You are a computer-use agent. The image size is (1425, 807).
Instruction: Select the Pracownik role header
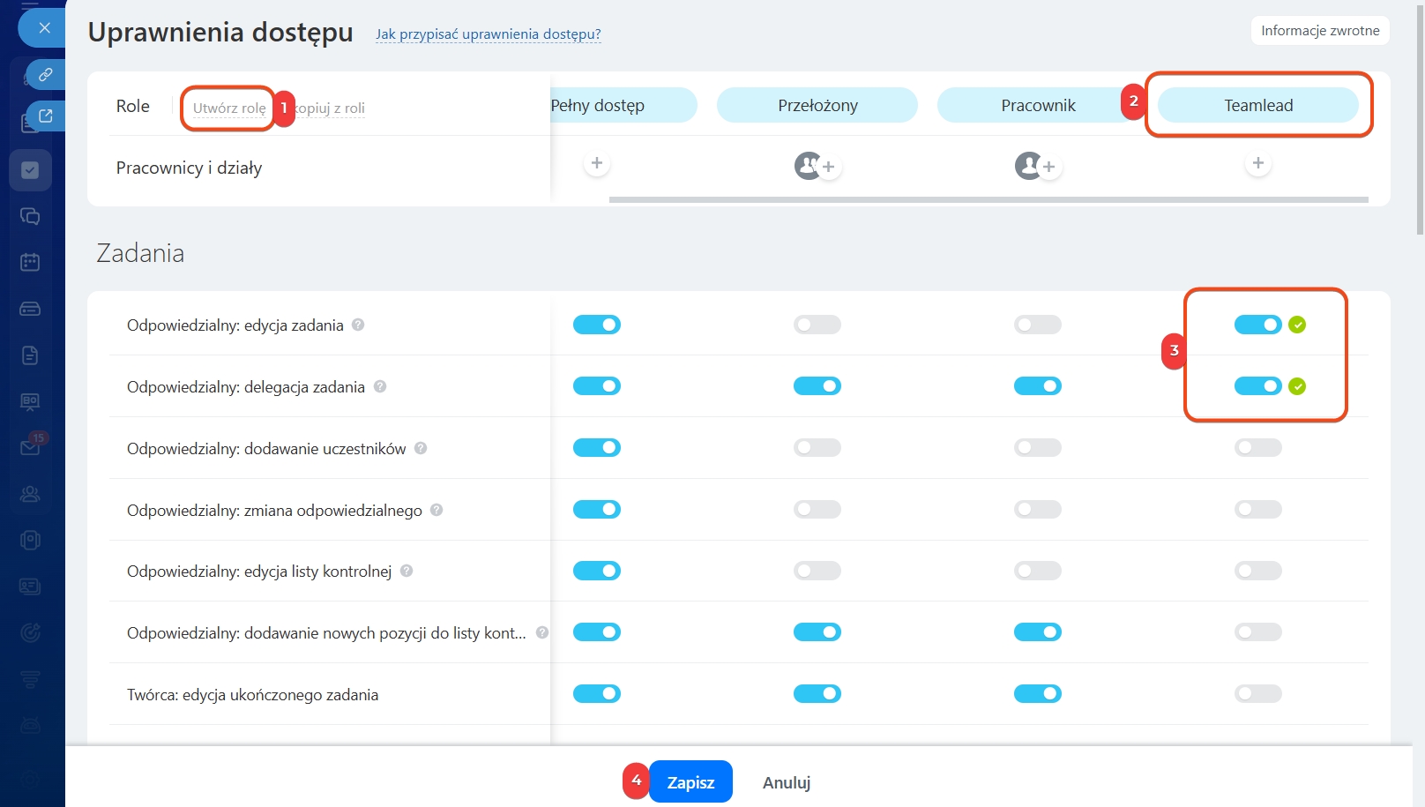pyautogui.click(x=1038, y=105)
